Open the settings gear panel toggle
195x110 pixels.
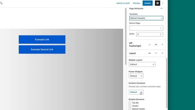pos(158,3)
